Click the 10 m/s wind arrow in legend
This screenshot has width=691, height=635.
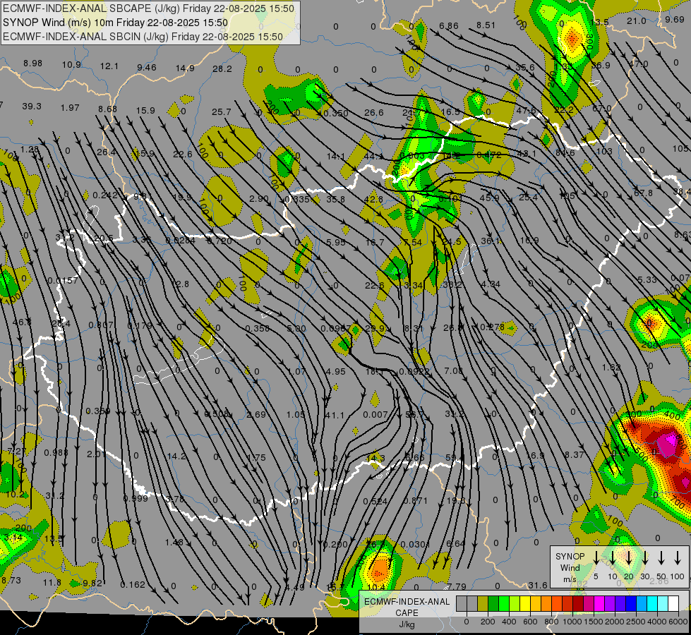point(612,558)
